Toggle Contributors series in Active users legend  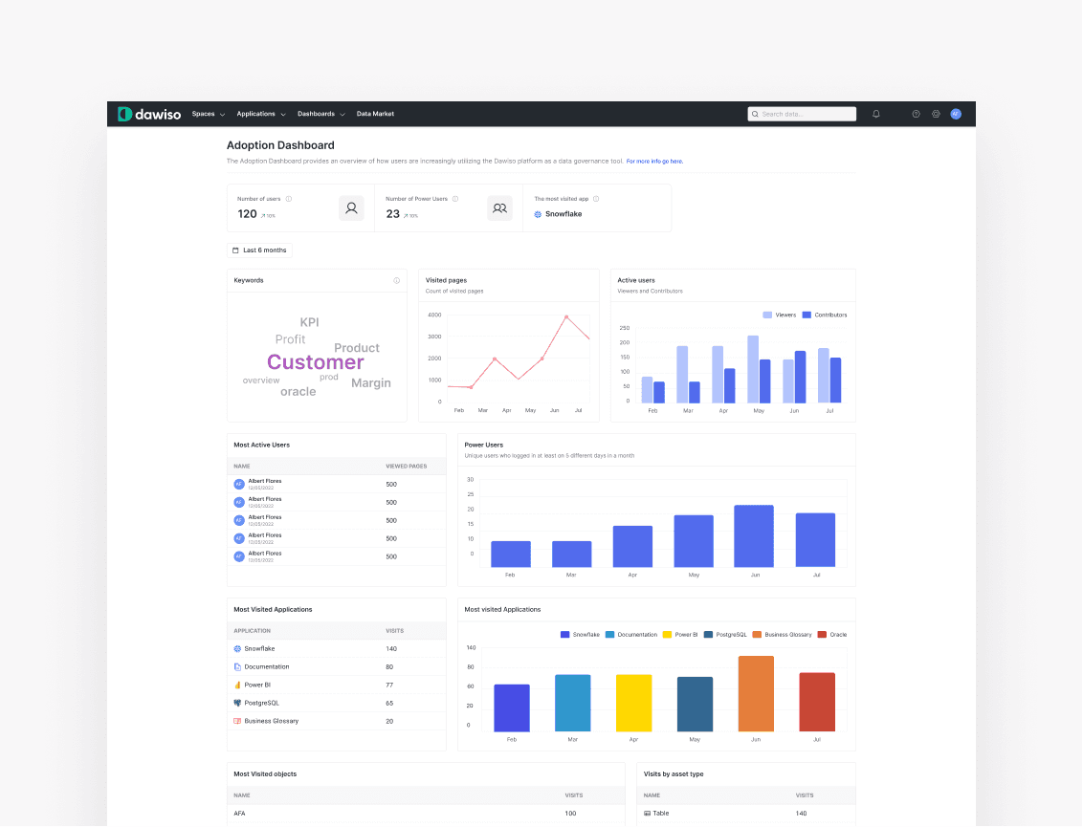(825, 315)
